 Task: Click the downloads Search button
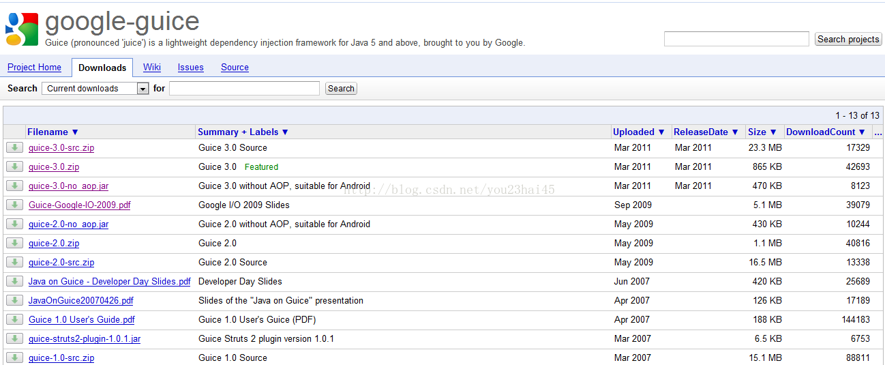pos(341,88)
